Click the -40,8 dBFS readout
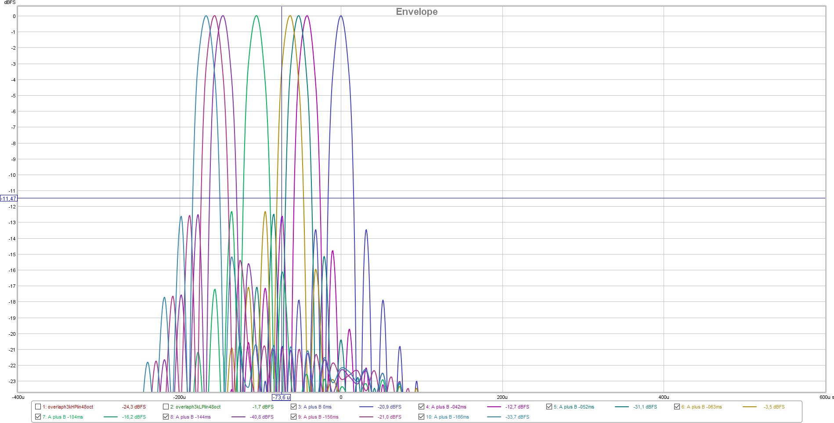The width and height of the screenshot is (834, 423). pyautogui.click(x=262, y=417)
